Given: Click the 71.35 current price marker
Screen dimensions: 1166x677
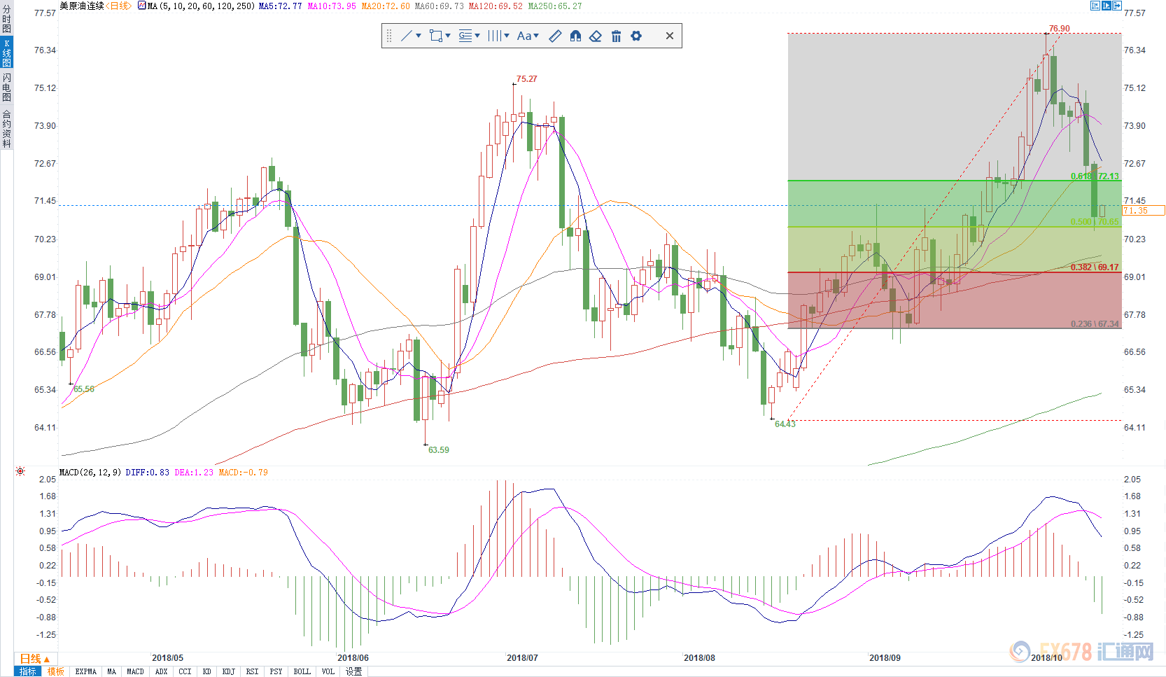Looking at the screenshot, I should [1144, 211].
